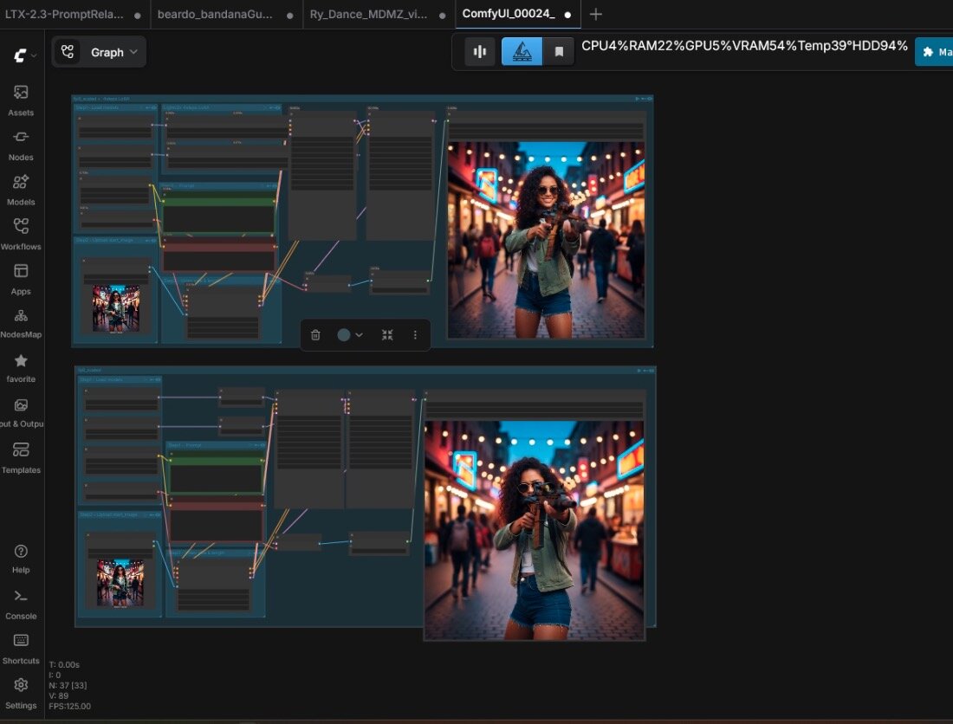Screen dimensions: 953x724
Task: Toggle the Console panel
Action: point(21,604)
